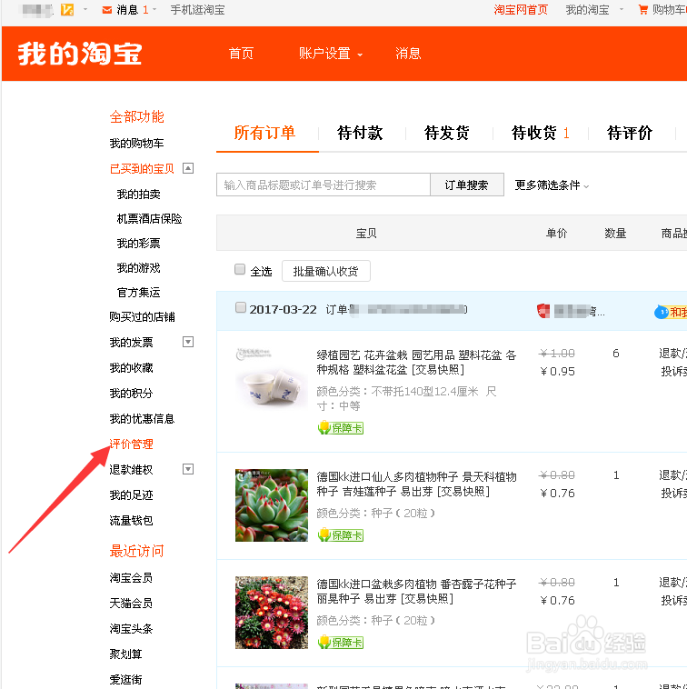
Task: Open 我的拍卖 sidebar link
Action: [138, 195]
